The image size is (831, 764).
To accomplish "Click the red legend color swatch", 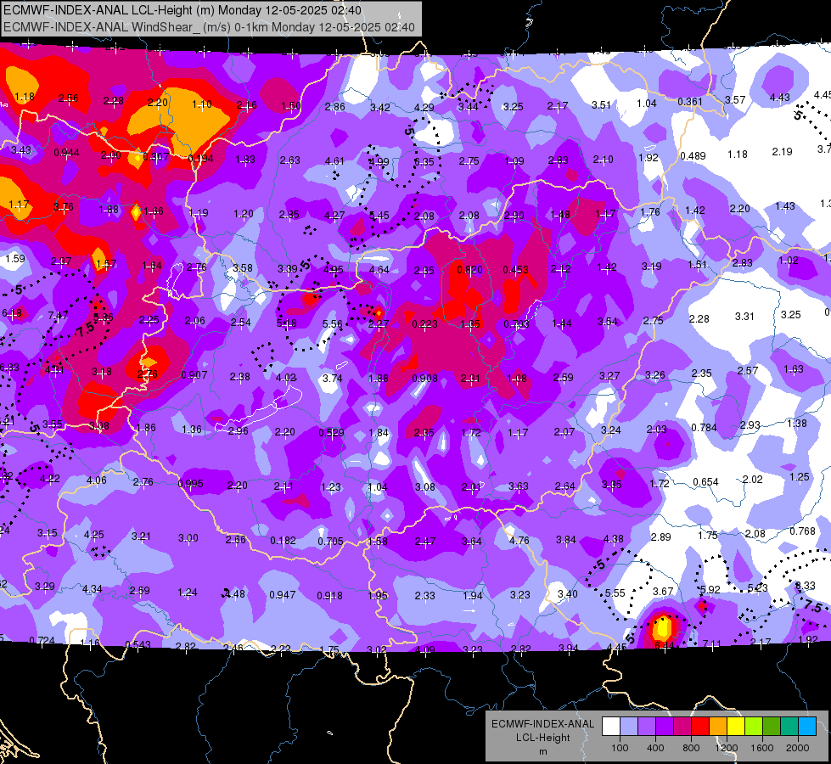I will (700, 726).
